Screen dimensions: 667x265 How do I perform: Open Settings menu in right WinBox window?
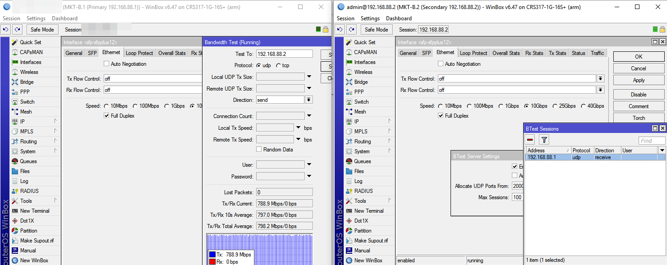point(370,18)
